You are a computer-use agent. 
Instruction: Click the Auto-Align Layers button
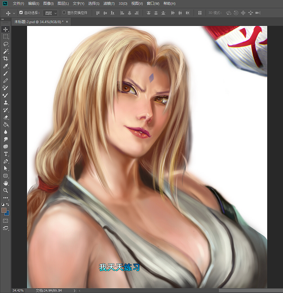200,13
